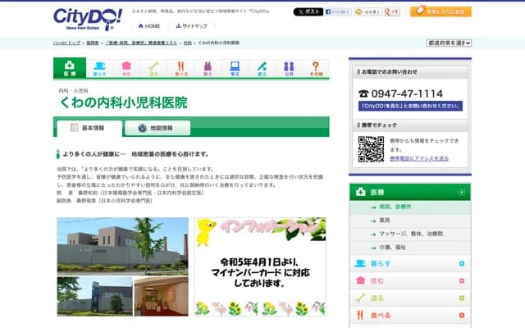This screenshot has width=525, height=328.
Task: Switch to the 地図情報 map tab
Action: tap(157, 128)
